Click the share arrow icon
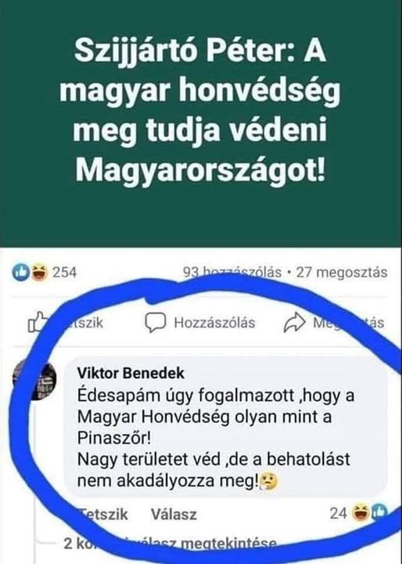The image size is (402, 564). point(295,322)
